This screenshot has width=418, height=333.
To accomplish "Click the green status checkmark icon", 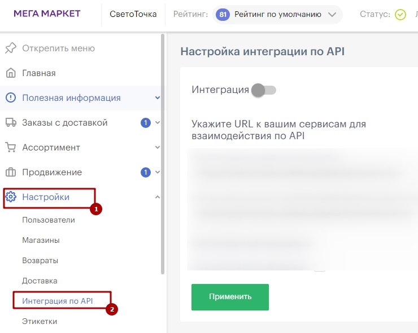I will (x=400, y=14).
